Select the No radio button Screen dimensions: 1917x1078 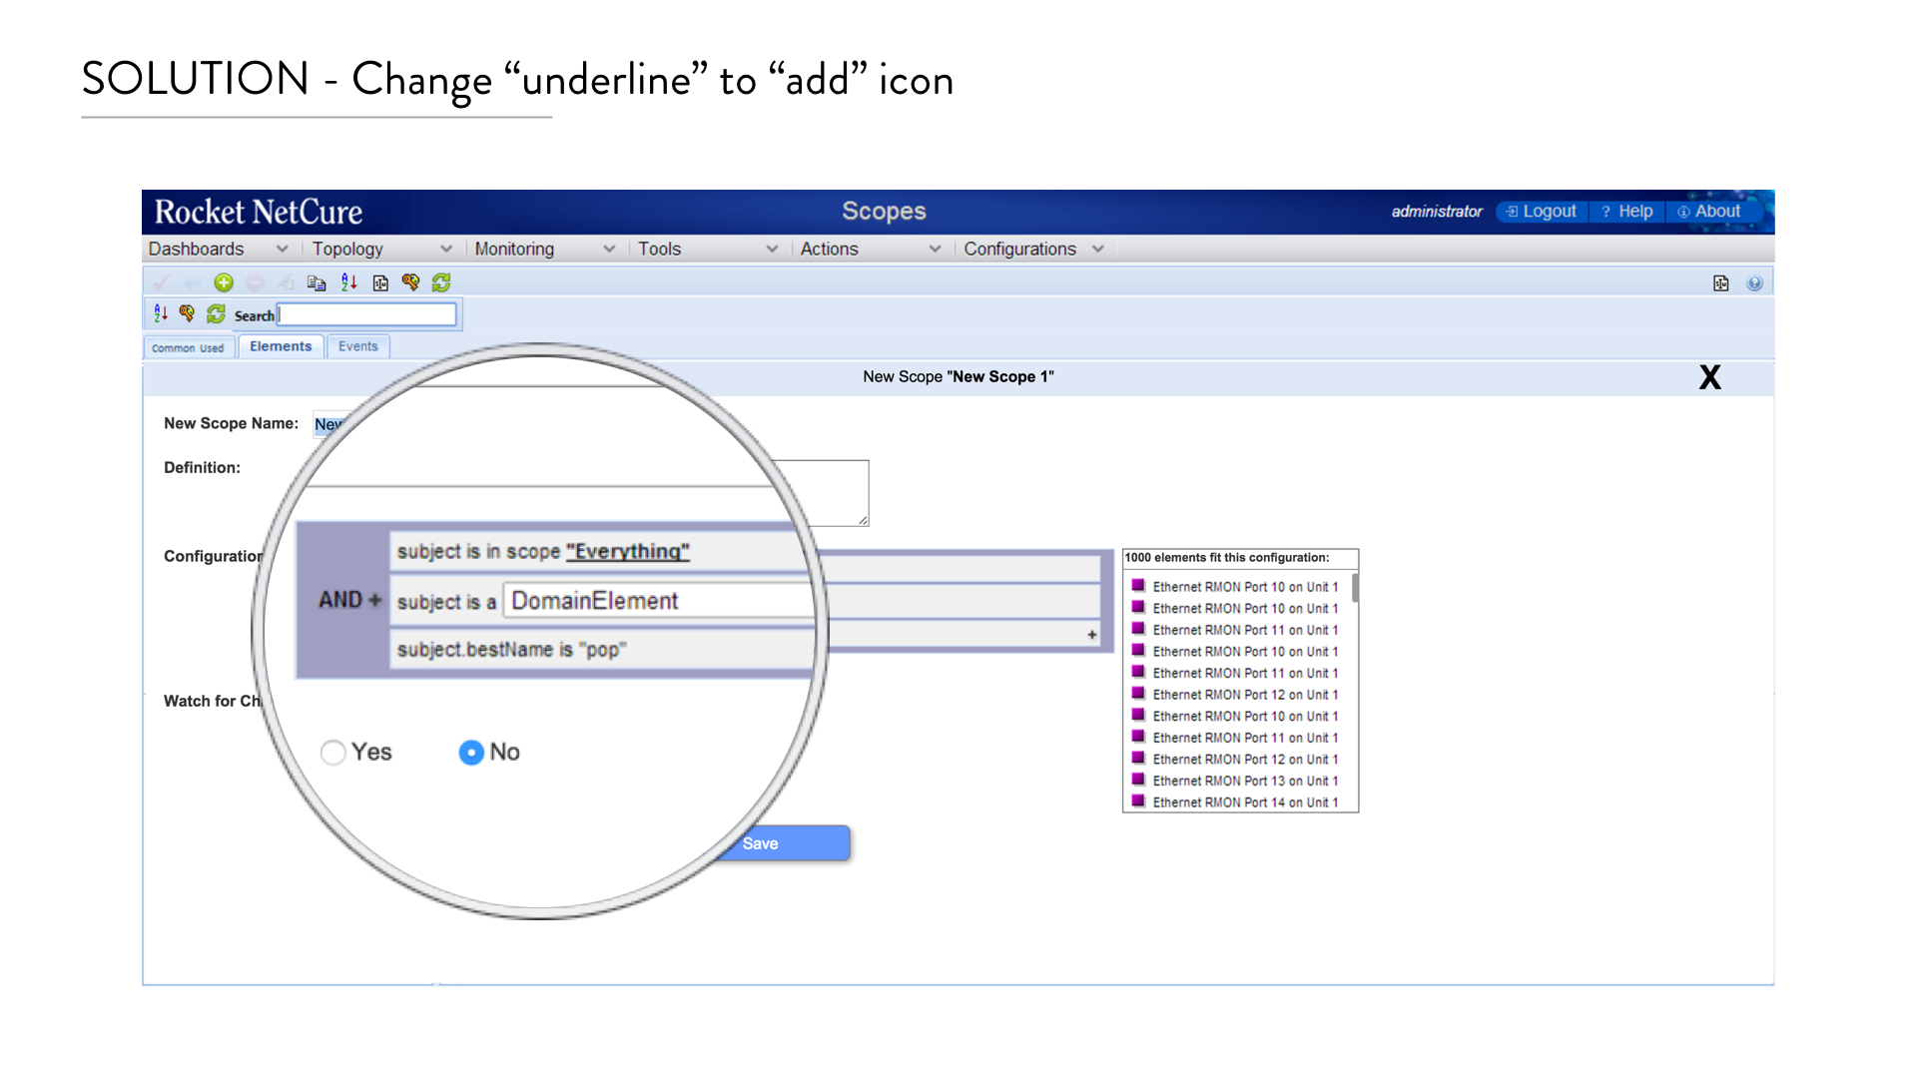pos(471,753)
